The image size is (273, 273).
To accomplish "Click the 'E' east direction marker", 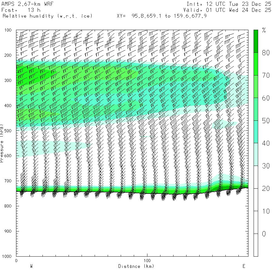I will click(x=244, y=266).
